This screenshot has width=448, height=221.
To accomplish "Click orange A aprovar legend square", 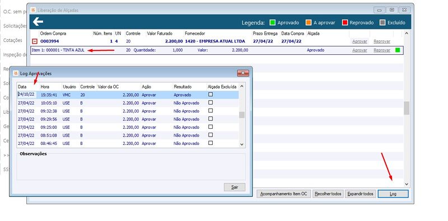I will pyautogui.click(x=309, y=22).
